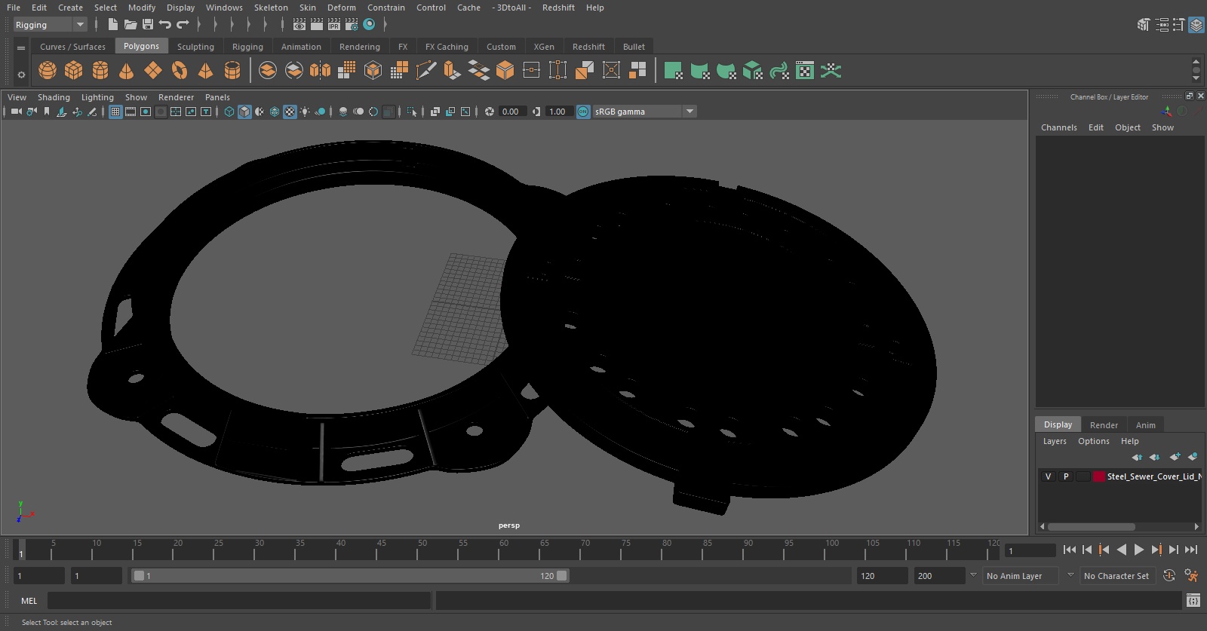Screen dimensions: 1207x631
Task: Open the Skeleton menu
Action: 271,8
